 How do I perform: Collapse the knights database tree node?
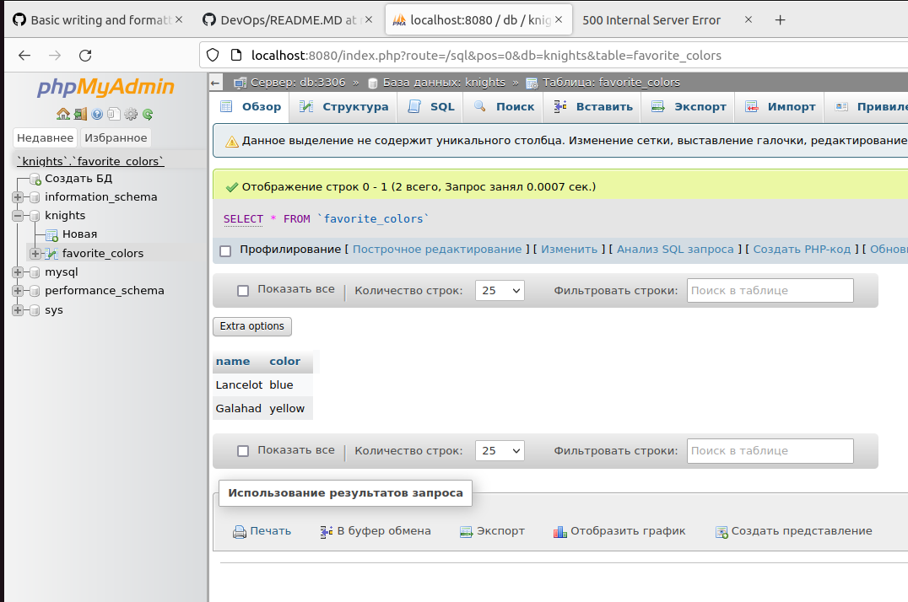pyautogui.click(x=18, y=216)
